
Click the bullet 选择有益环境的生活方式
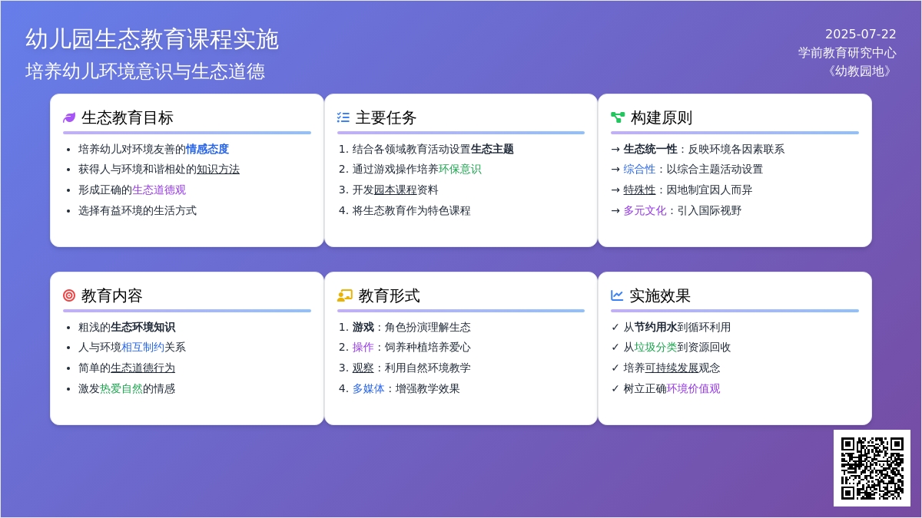point(138,210)
